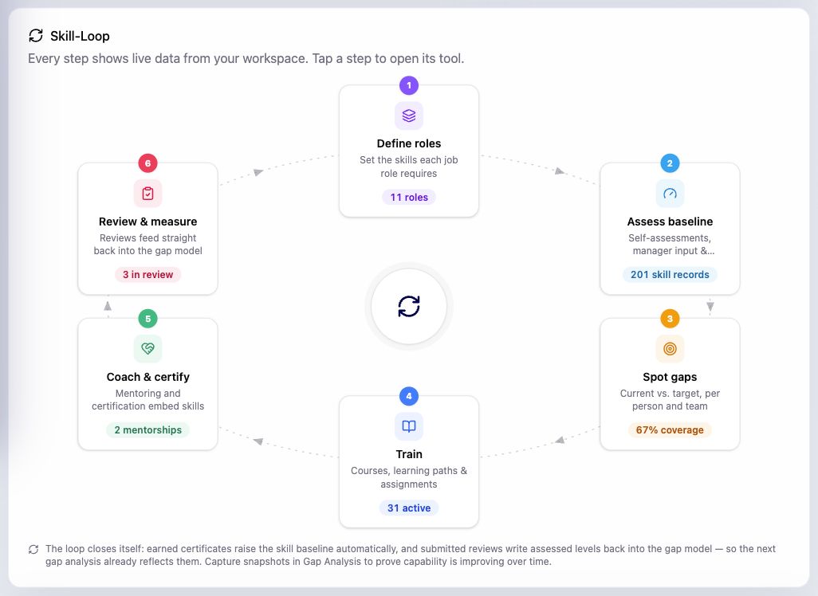Click the Train open-book icon

(x=409, y=426)
